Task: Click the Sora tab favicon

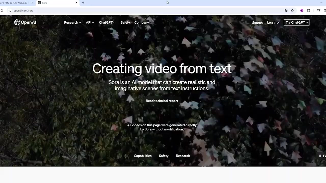Action: (39, 3)
